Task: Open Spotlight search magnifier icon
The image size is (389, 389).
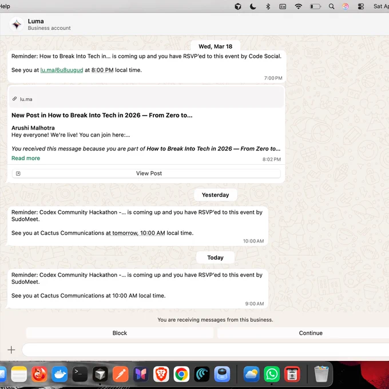Action: [331, 6]
